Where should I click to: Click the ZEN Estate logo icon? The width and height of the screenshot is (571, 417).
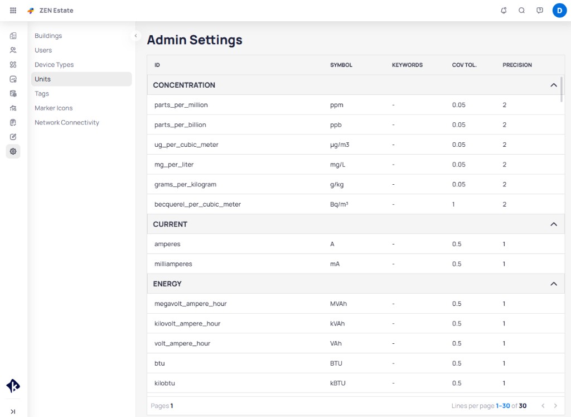[31, 11]
